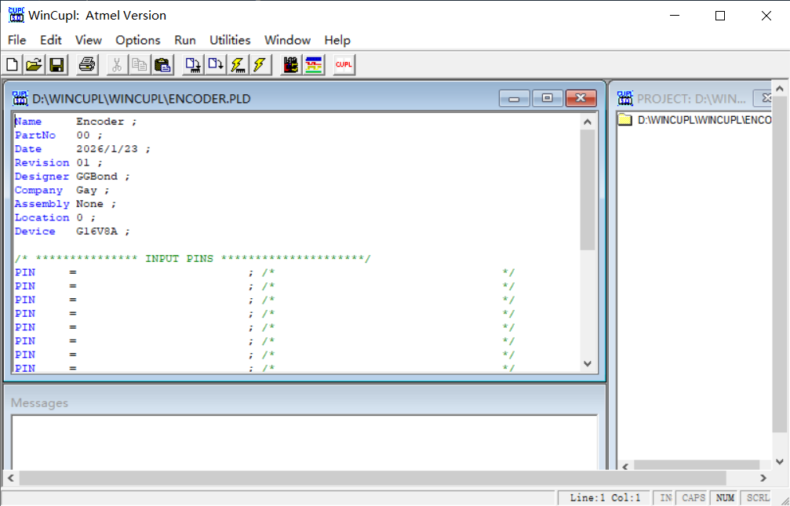
Task: Cut selection with the scissors icon
Action: (x=117, y=65)
